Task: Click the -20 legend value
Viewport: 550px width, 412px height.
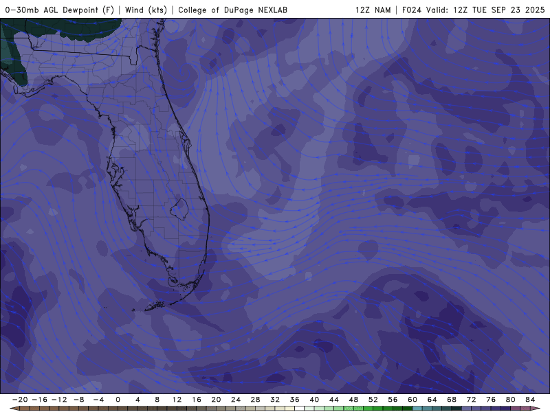Action: (20, 400)
